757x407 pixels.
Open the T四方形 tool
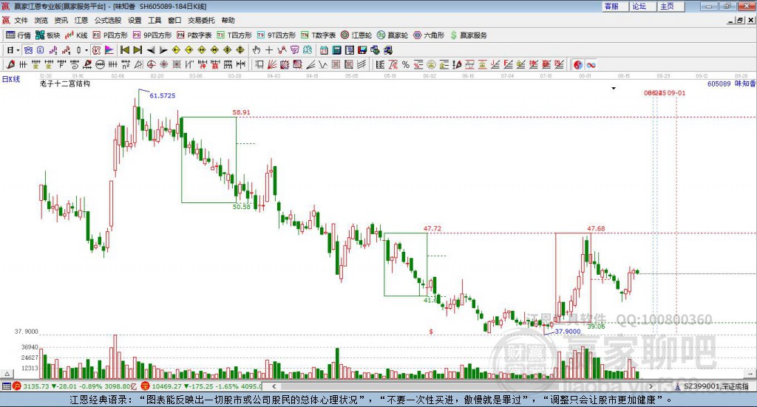click(234, 35)
